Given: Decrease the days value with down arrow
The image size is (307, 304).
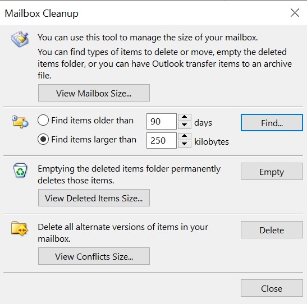Looking at the screenshot, I should point(184,125).
